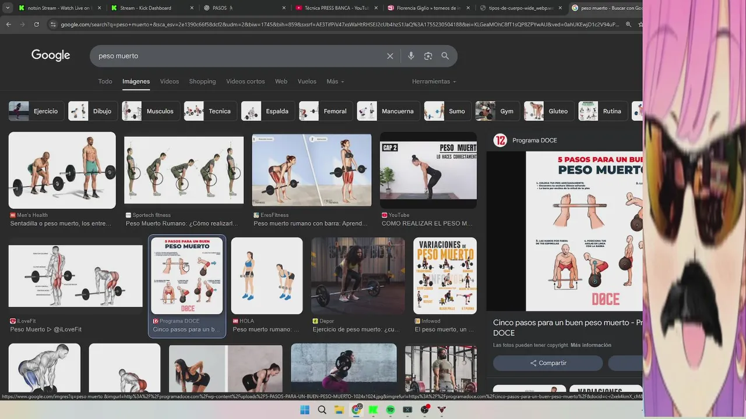Open 'Cinco pasos para un buen peso muerto' link
This screenshot has width=746, height=419.
coord(568,328)
